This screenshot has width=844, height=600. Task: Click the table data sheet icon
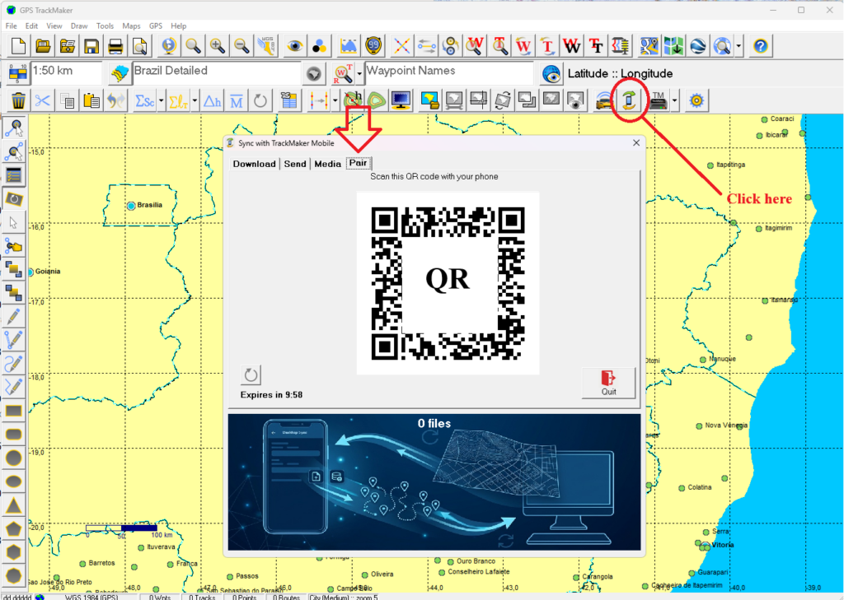point(289,100)
